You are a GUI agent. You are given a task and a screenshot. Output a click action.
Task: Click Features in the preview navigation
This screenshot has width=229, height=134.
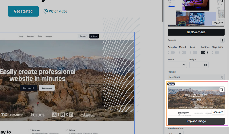30,36
